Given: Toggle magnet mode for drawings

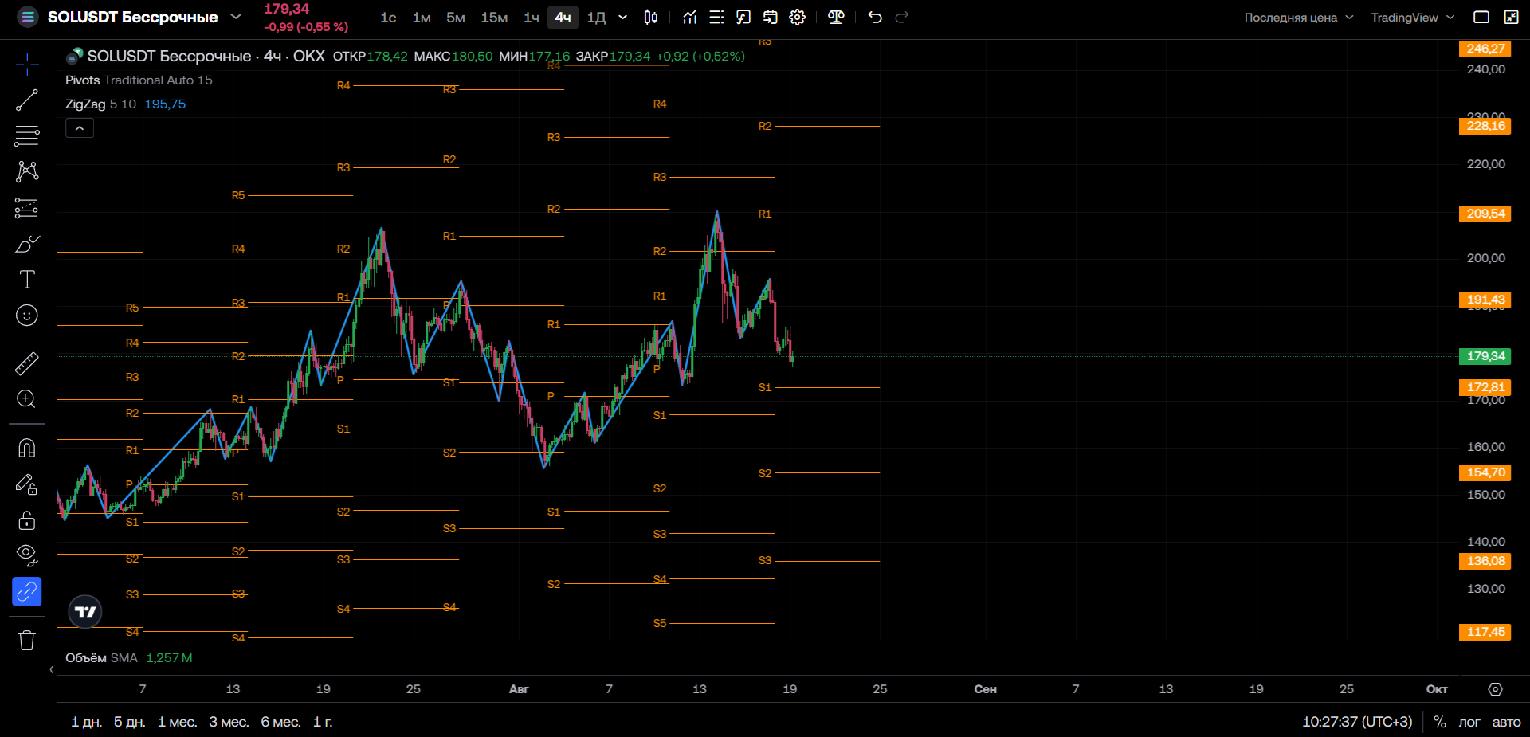Looking at the screenshot, I should click(26, 448).
